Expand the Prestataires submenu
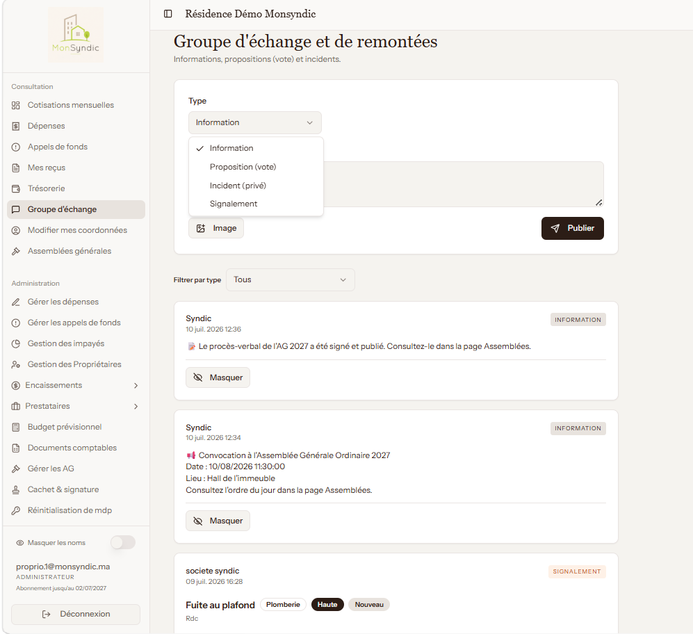The height and width of the screenshot is (634, 693). [x=136, y=406]
